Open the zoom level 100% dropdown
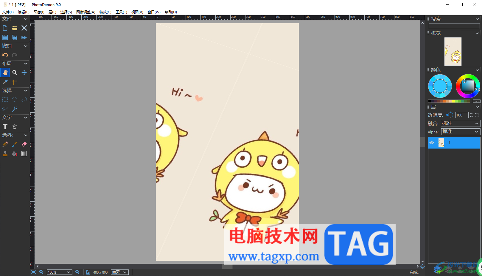 click(60, 272)
